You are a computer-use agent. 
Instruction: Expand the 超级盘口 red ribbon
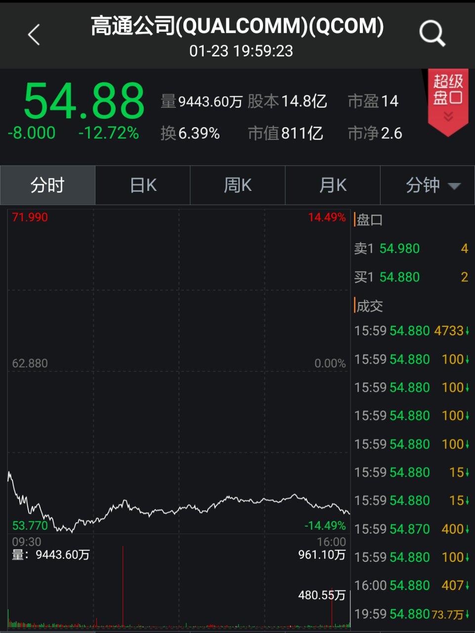pyautogui.click(x=448, y=102)
